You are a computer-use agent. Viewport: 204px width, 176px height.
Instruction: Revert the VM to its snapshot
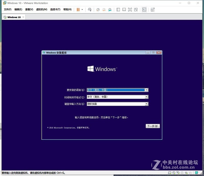[104, 10]
